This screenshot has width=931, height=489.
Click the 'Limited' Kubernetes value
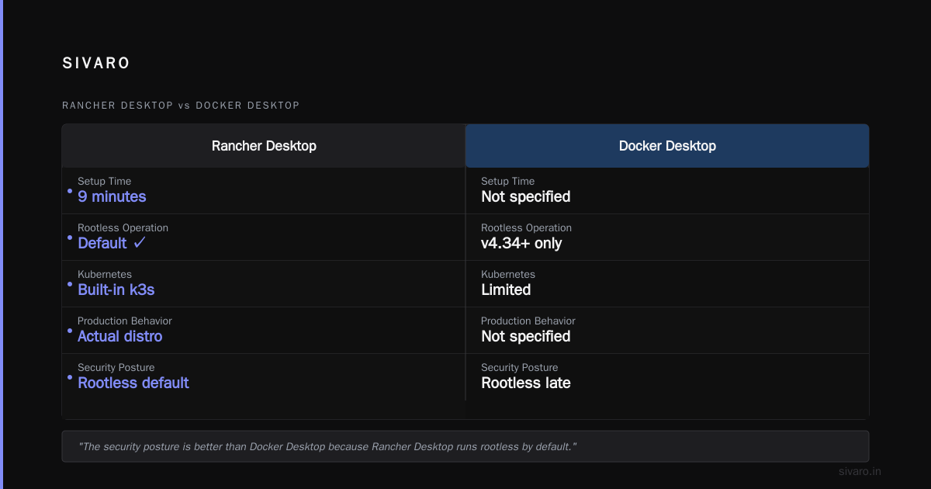[506, 290]
